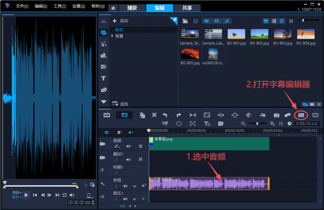Image resolution: width=324 pixels, height=210 pixels.
Task: Open the green track add dropdown
Action: (x=131, y=132)
